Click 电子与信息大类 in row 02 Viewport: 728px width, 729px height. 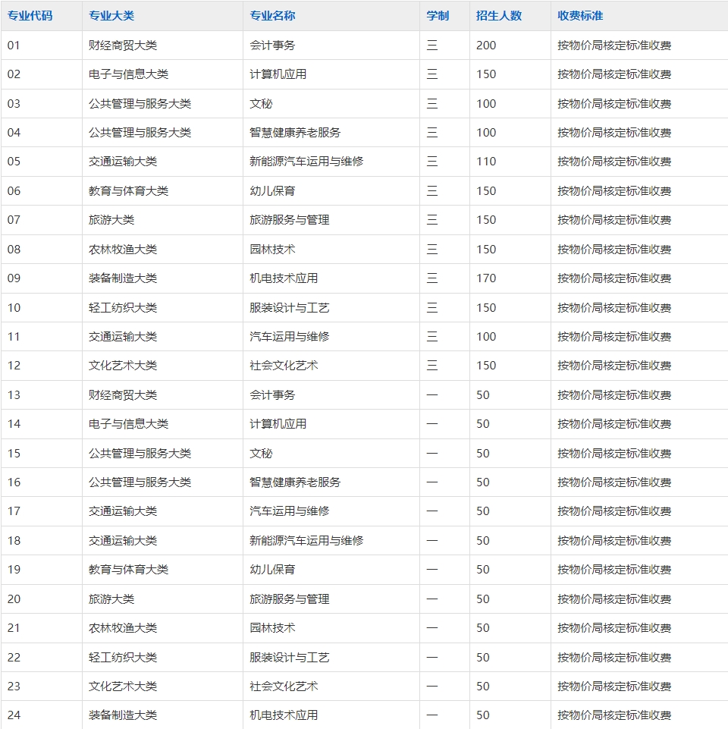pyautogui.click(x=128, y=74)
